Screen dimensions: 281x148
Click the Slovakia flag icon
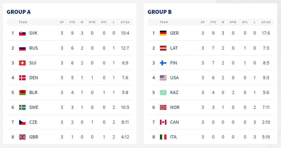[22, 33]
